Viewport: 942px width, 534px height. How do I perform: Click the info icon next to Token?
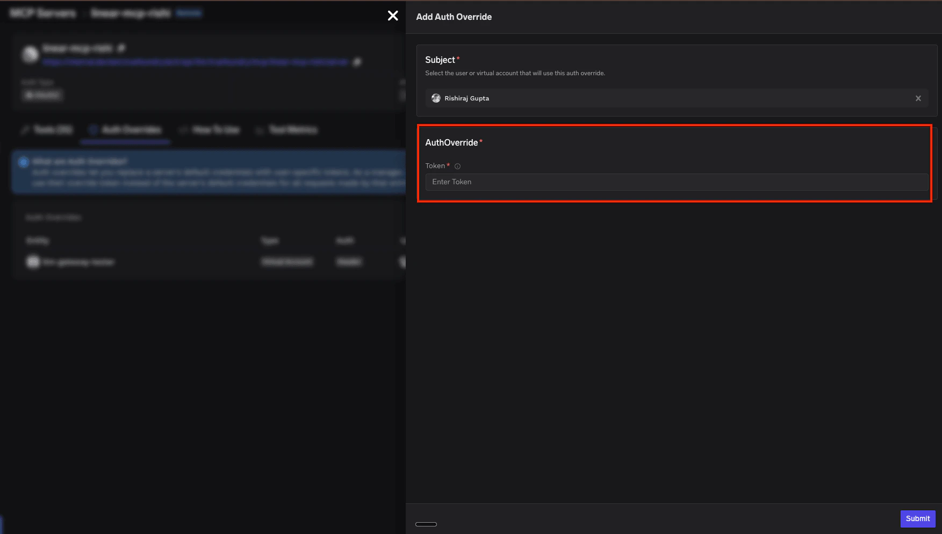(x=457, y=166)
